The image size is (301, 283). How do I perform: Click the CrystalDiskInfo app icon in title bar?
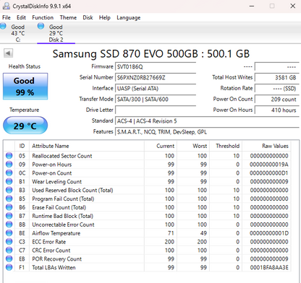[x=6, y=6]
